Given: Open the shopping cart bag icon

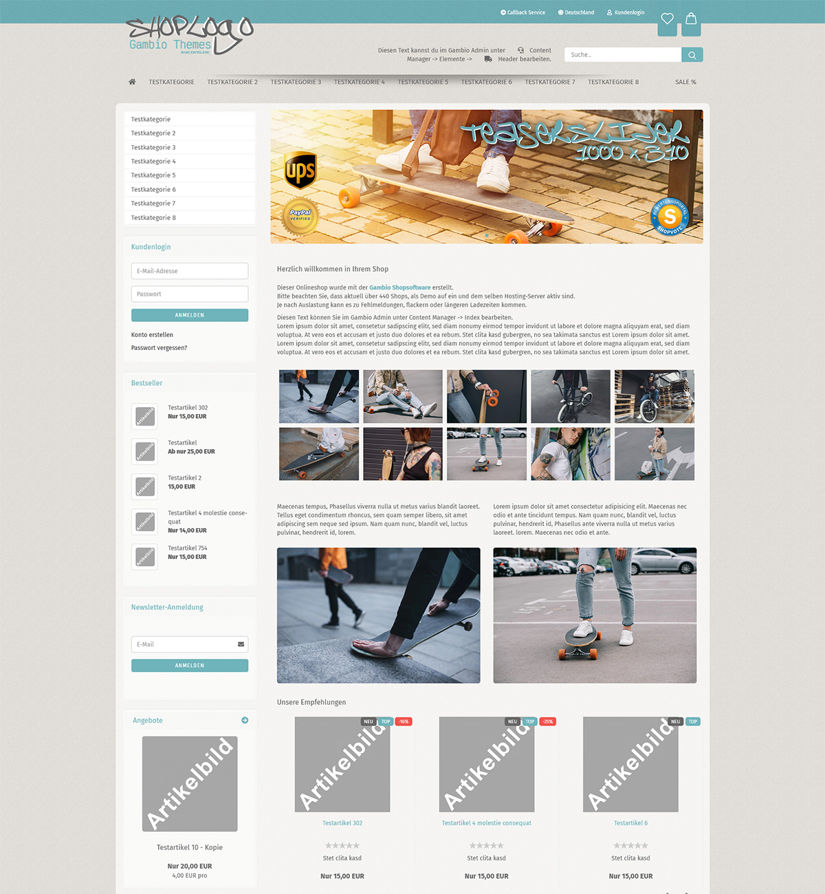Looking at the screenshot, I should pos(691,19).
